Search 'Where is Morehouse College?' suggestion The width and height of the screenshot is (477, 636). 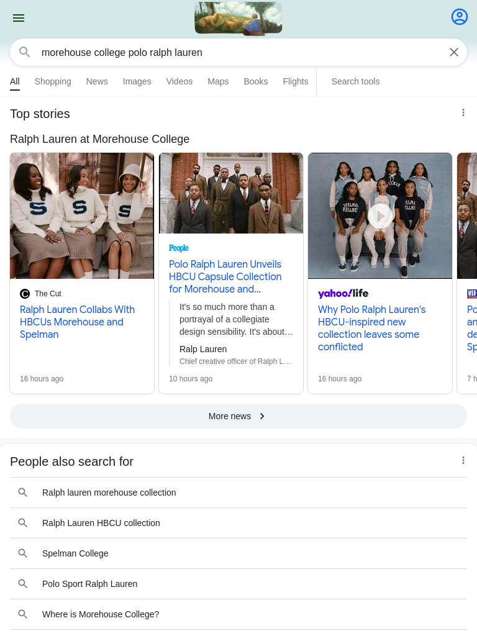pyautogui.click(x=238, y=614)
